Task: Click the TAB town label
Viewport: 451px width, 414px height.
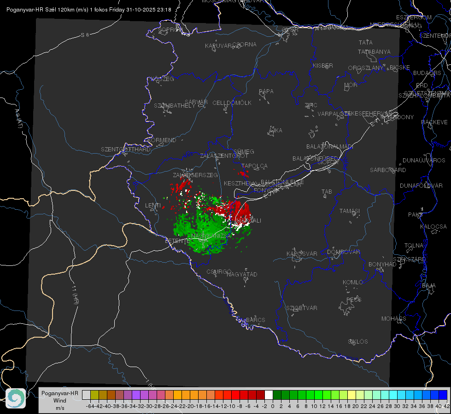Action: (x=327, y=192)
